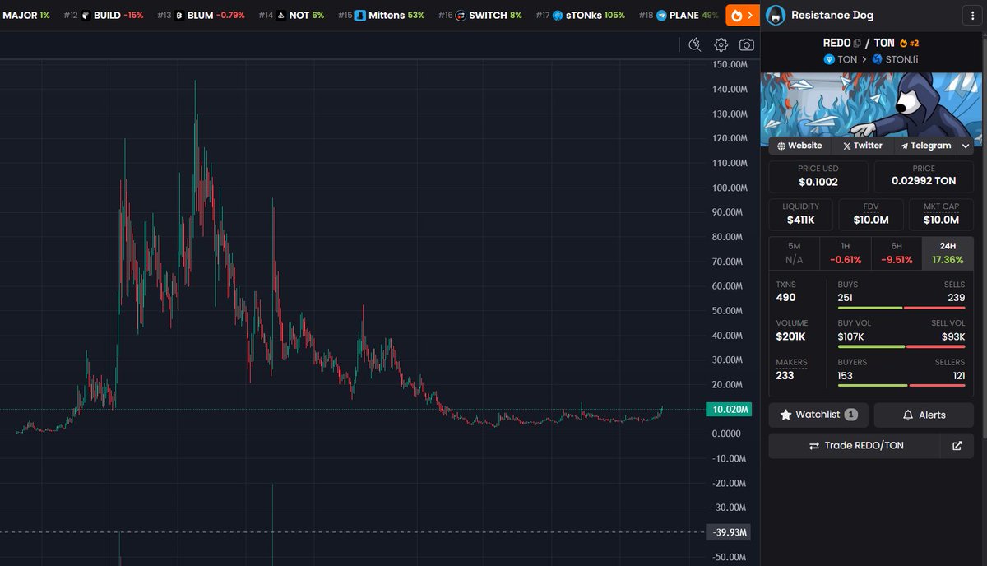987x566 pixels.
Task: Click the MAKERS value 233
Action: [785, 375]
